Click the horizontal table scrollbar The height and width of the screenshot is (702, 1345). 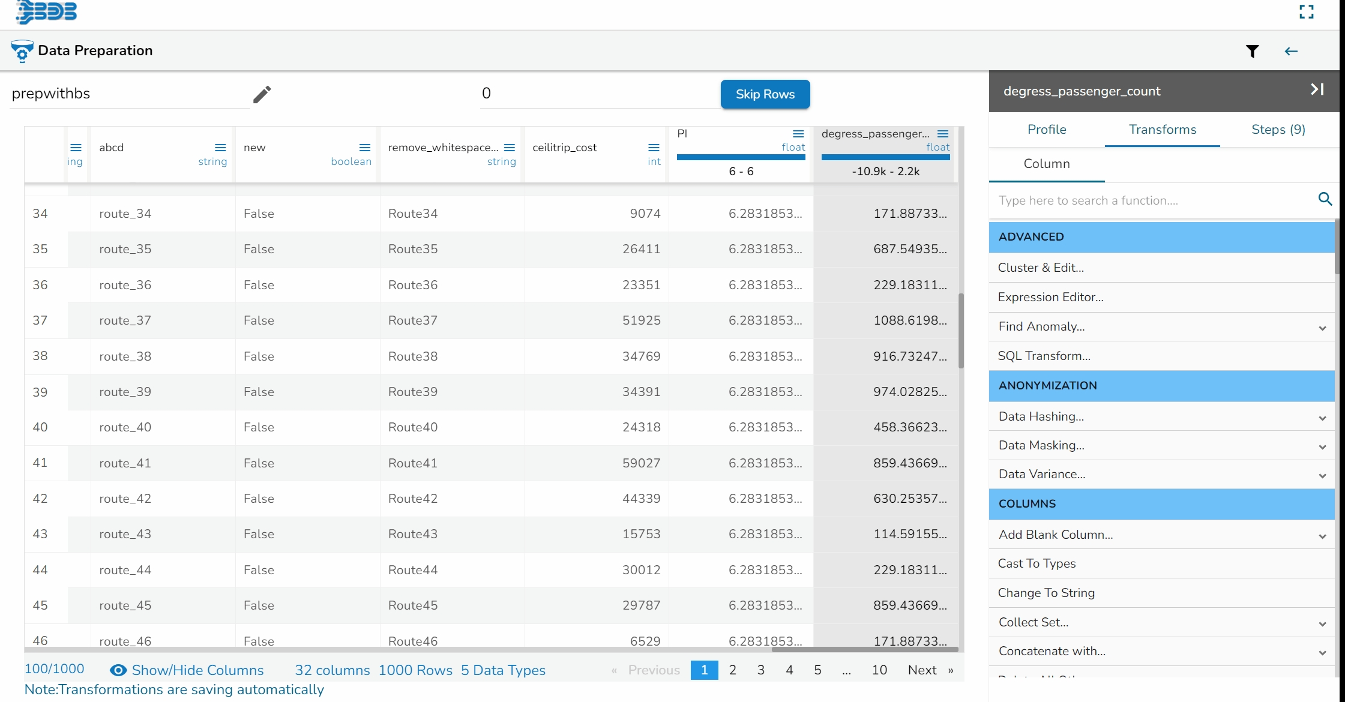coord(864,650)
